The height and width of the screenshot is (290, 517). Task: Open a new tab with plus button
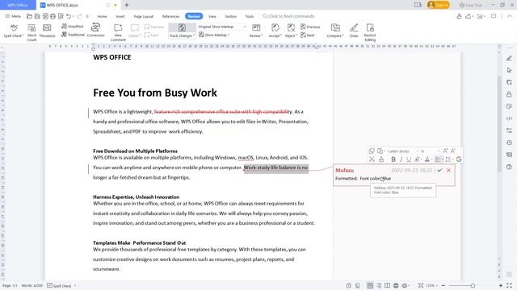tap(127, 5)
